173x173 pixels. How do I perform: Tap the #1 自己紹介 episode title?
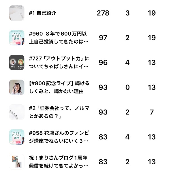pyautogui.click(x=43, y=13)
